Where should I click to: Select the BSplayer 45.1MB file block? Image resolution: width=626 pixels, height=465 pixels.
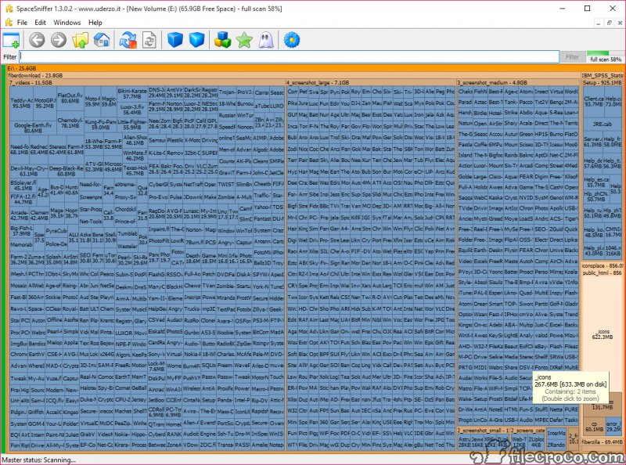point(23,186)
